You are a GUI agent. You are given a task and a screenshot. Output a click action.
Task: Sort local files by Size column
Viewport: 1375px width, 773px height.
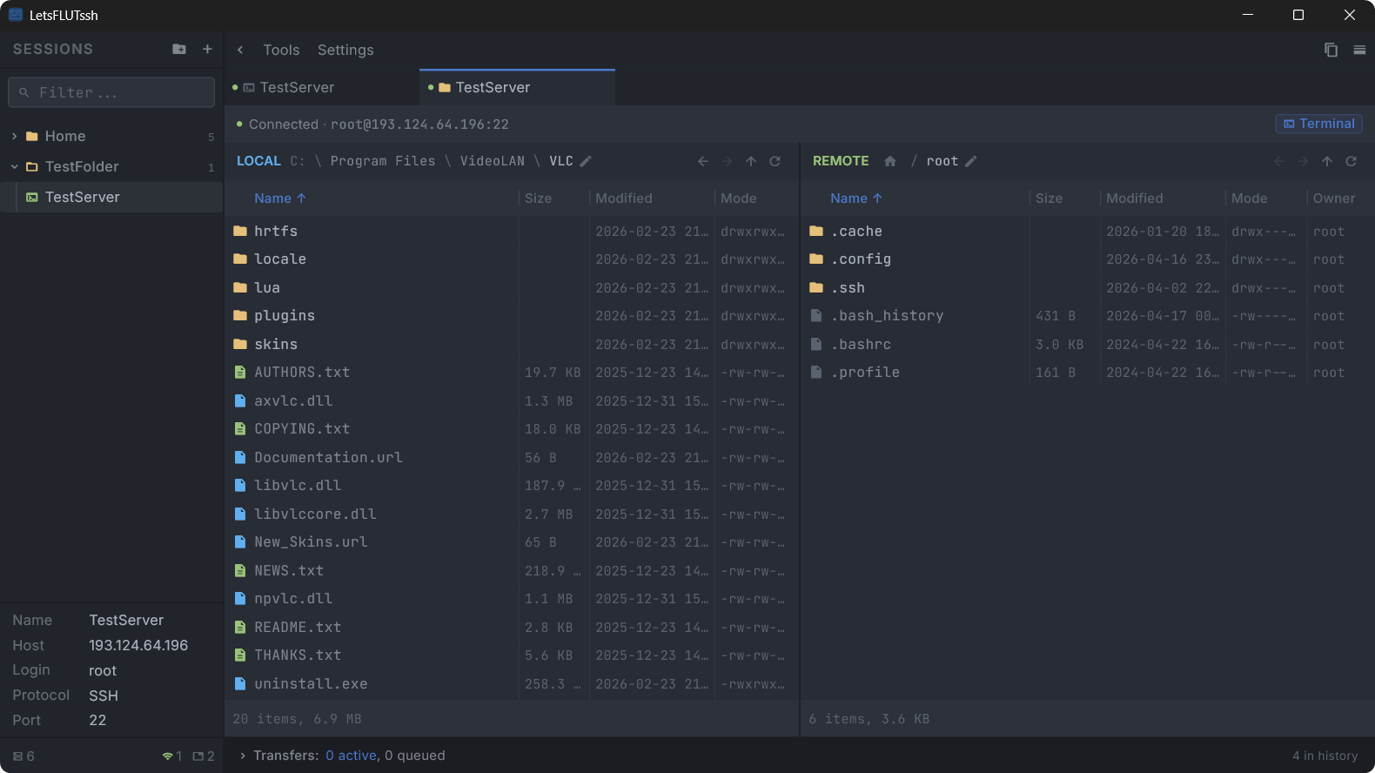[x=539, y=198]
